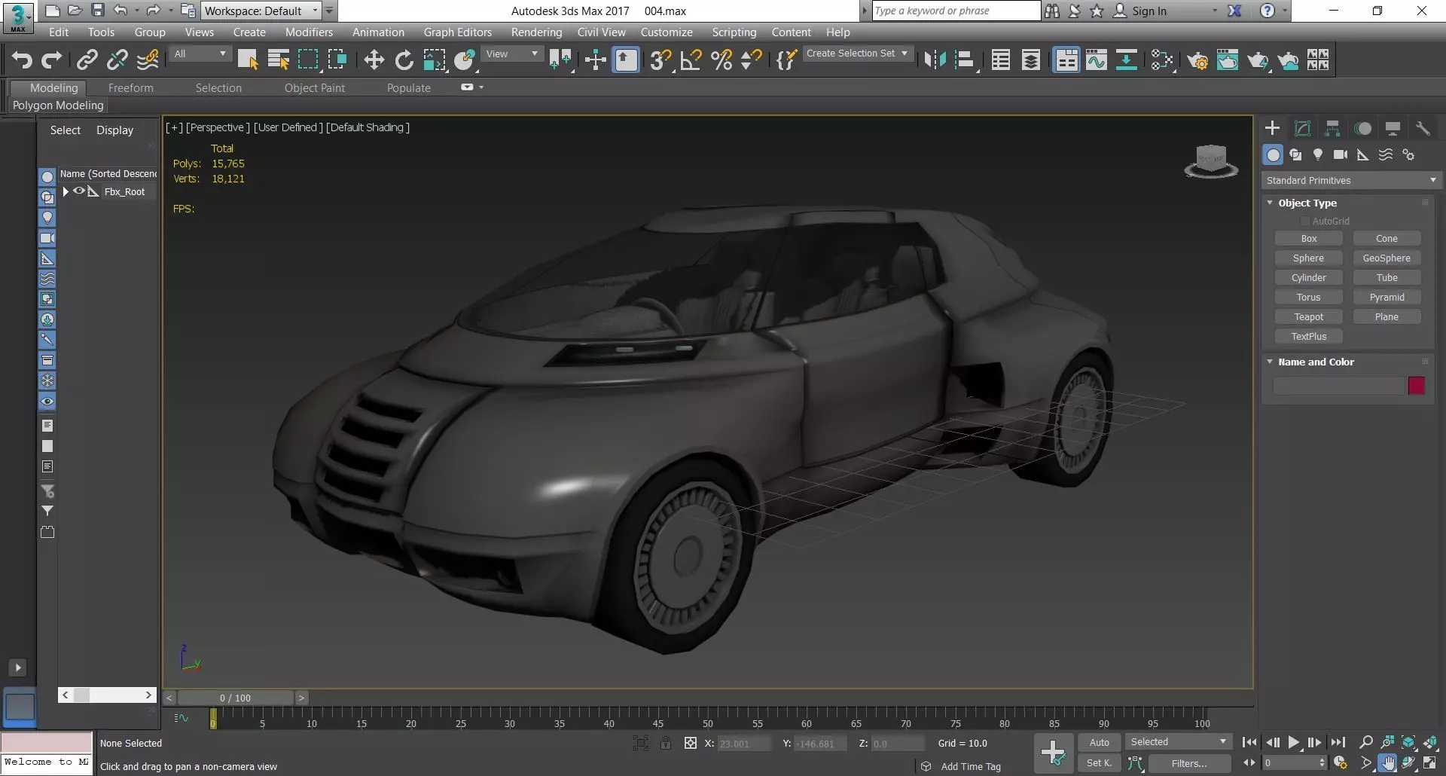Viewport: 1446px width, 776px height.
Task: Click the GeoSphere primitive button
Action: 1387,258
